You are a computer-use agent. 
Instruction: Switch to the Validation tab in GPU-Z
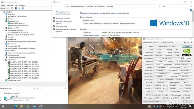[170, 43]
